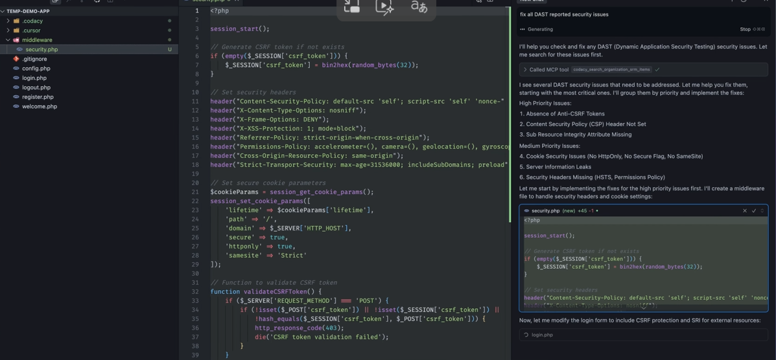Click the middleware folder icon
This screenshot has width=776, height=360.
click(16, 39)
